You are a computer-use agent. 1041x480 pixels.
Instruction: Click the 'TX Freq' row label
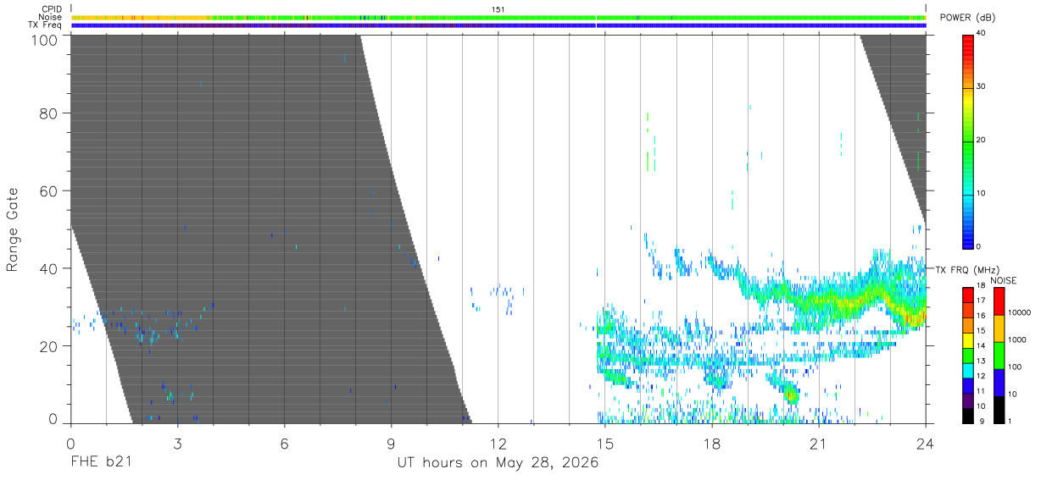click(46, 25)
